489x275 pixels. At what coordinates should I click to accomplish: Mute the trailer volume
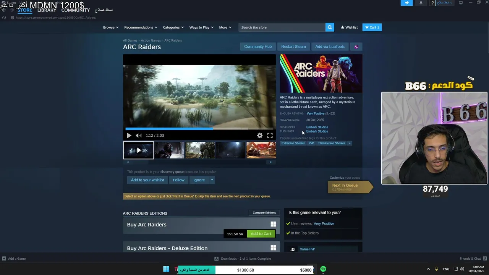(139, 135)
